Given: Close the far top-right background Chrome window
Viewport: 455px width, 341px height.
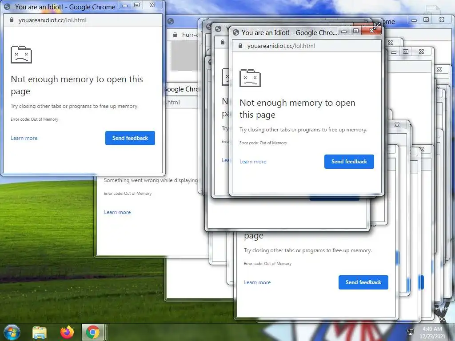Looking at the screenshot, I should pos(442,20).
